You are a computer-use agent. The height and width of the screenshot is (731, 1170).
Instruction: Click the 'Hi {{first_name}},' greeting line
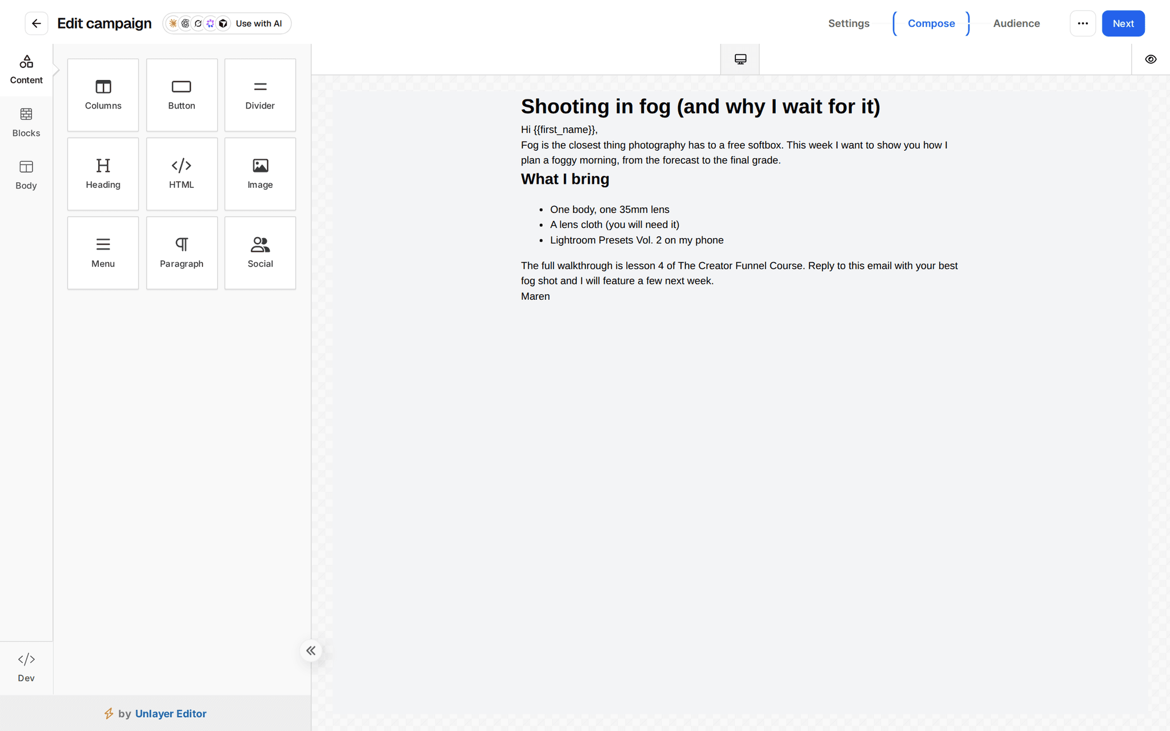tap(559, 130)
